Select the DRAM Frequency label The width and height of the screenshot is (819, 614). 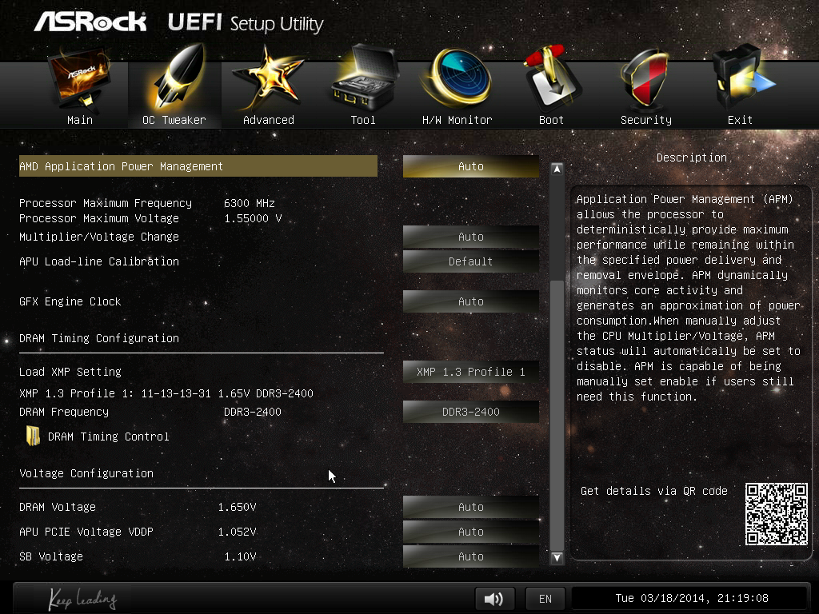pyautogui.click(x=64, y=412)
